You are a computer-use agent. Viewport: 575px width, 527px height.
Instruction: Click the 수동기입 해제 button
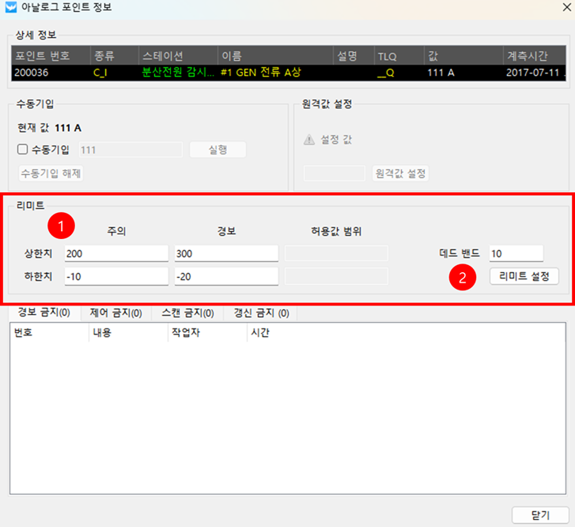coord(51,173)
